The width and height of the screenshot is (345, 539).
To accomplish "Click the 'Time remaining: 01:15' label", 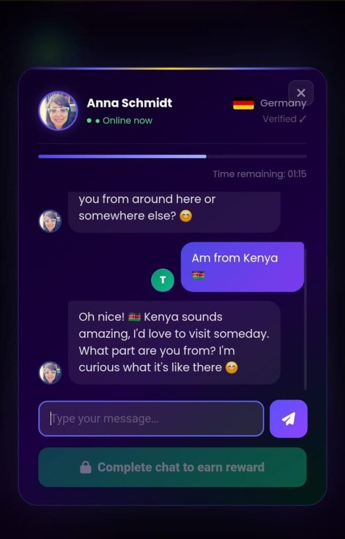I will [259, 174].
